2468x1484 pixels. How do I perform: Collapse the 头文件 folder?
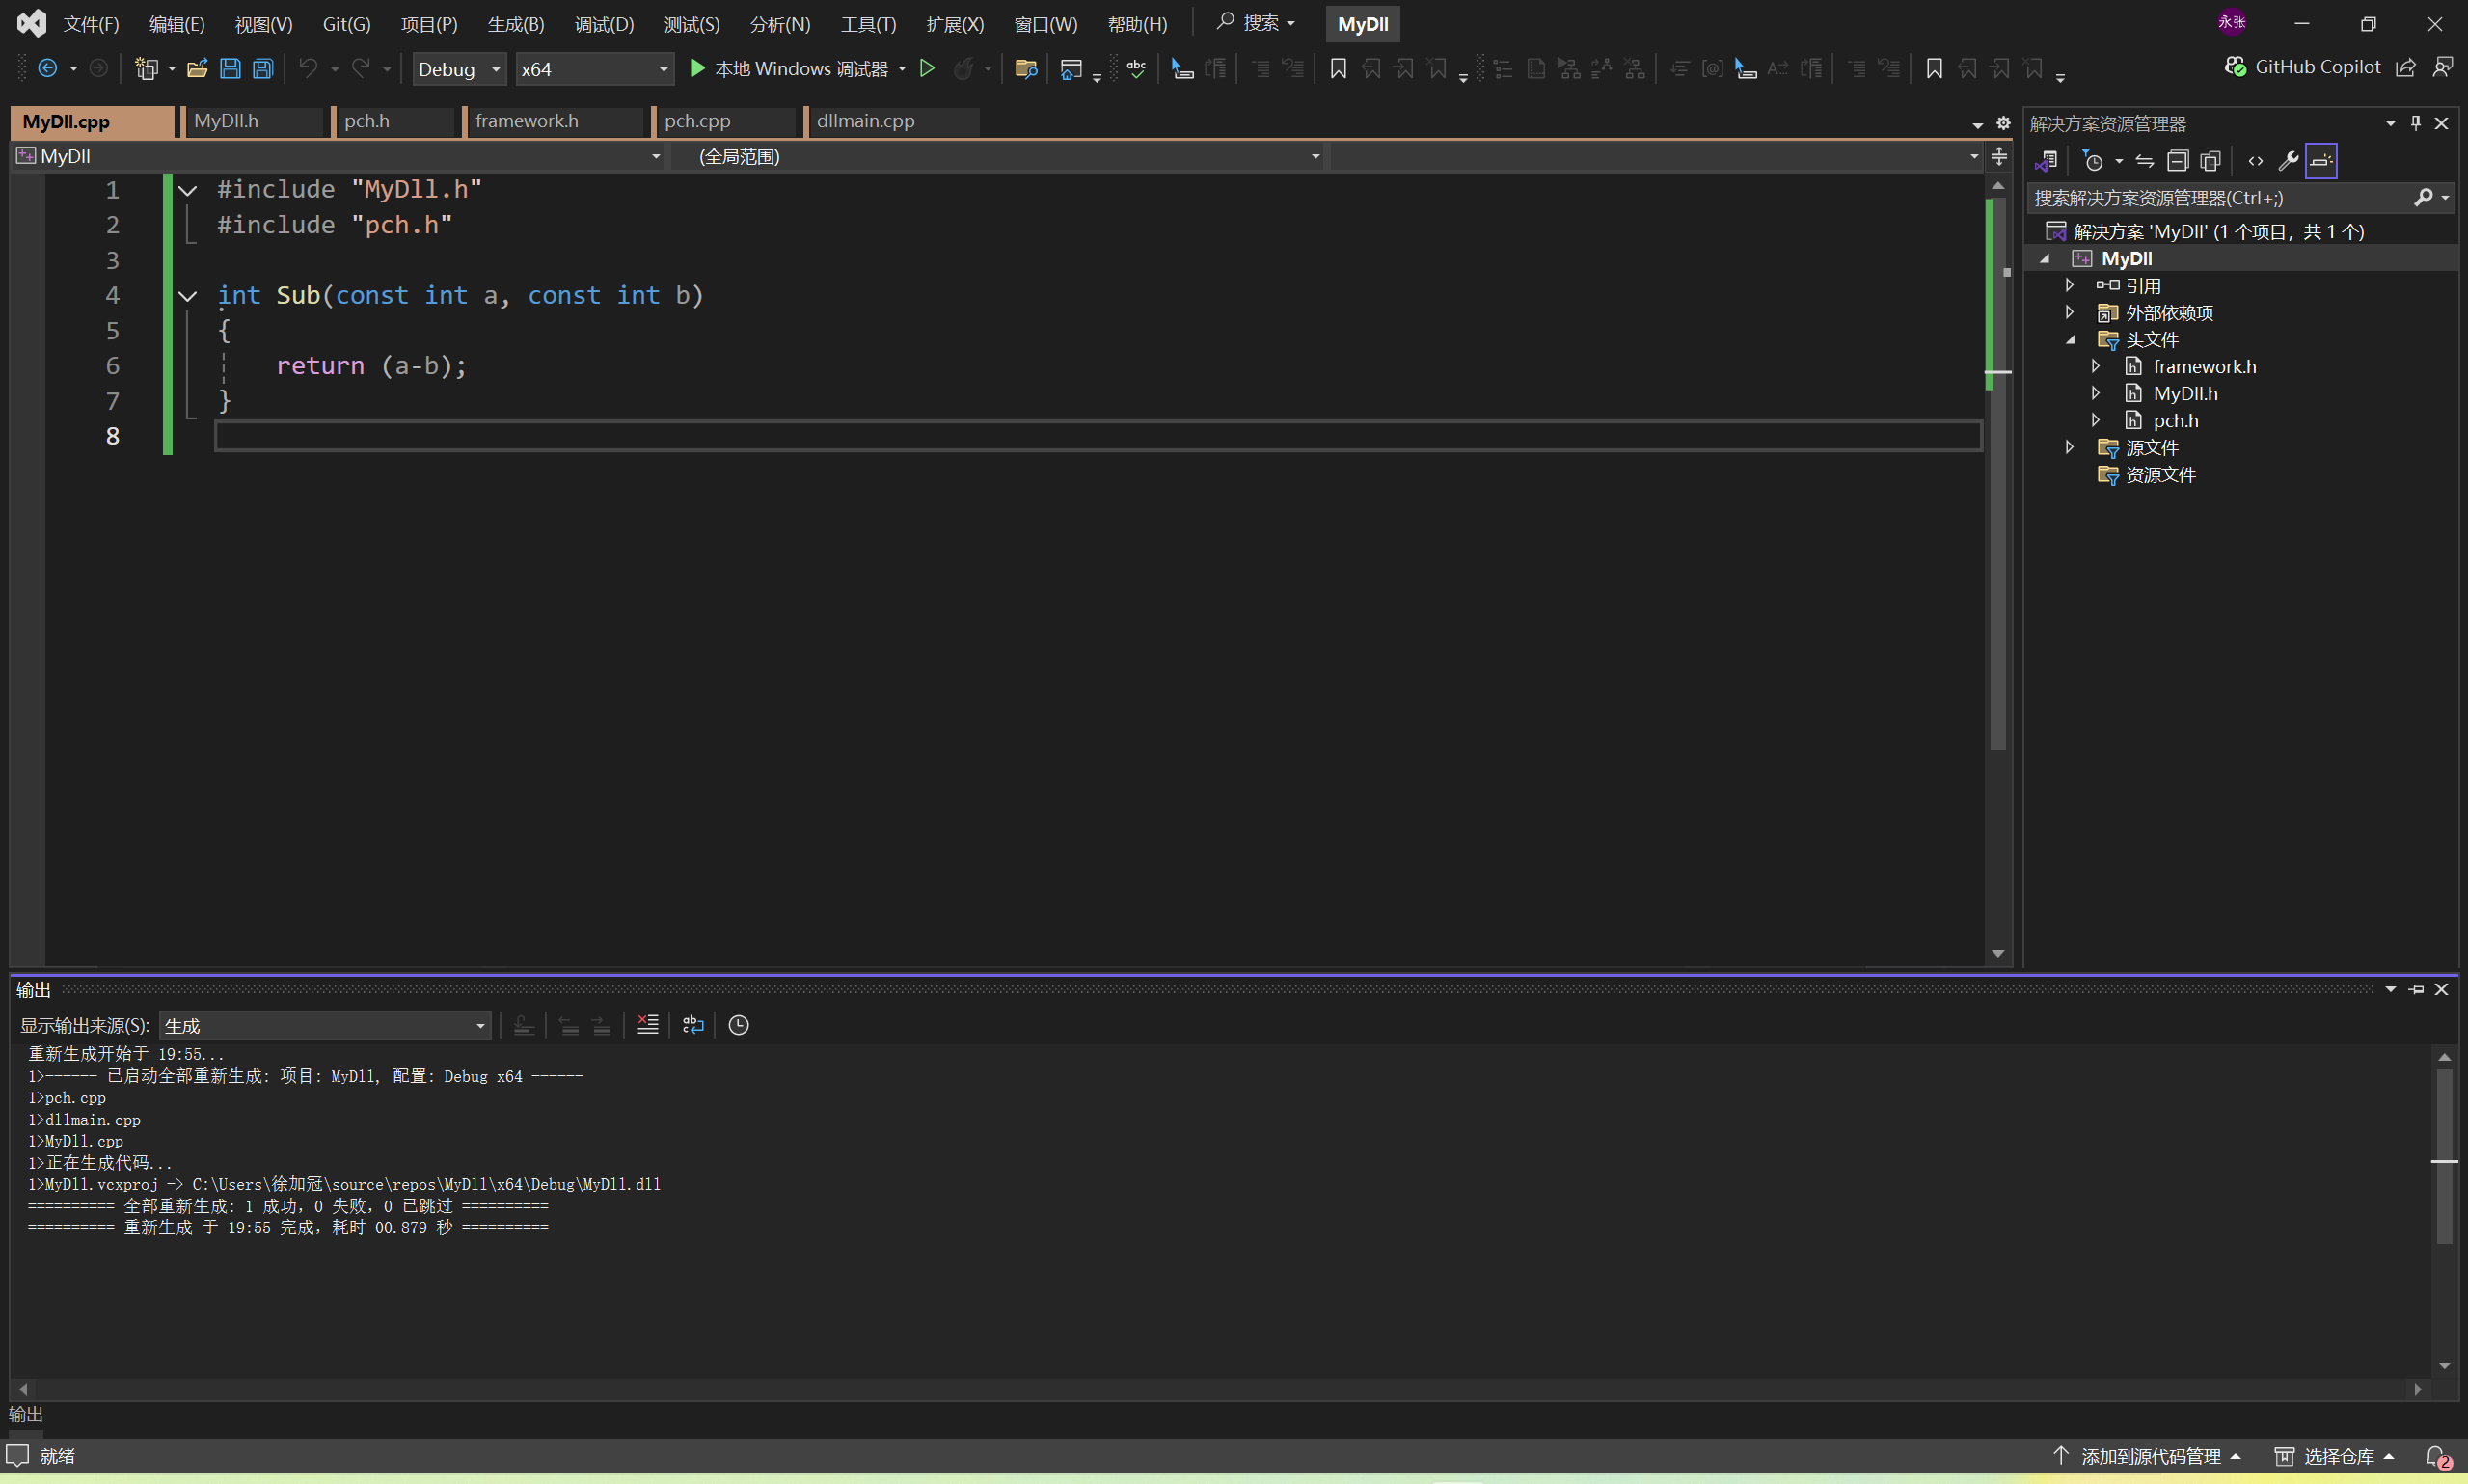[x=2070, y=340]
